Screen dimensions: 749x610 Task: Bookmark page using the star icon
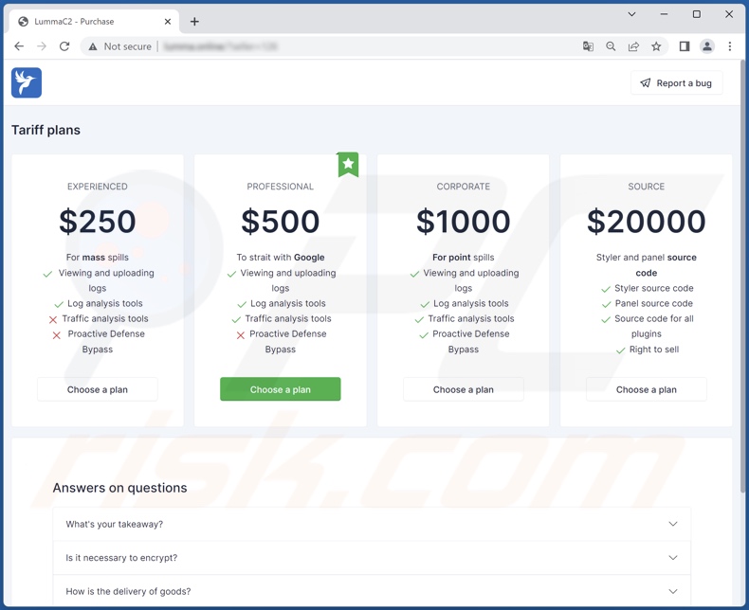(656, 46)
